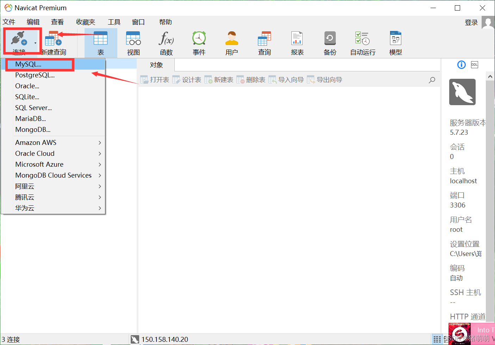Open the Report (报表) icon

pos(297,38)
